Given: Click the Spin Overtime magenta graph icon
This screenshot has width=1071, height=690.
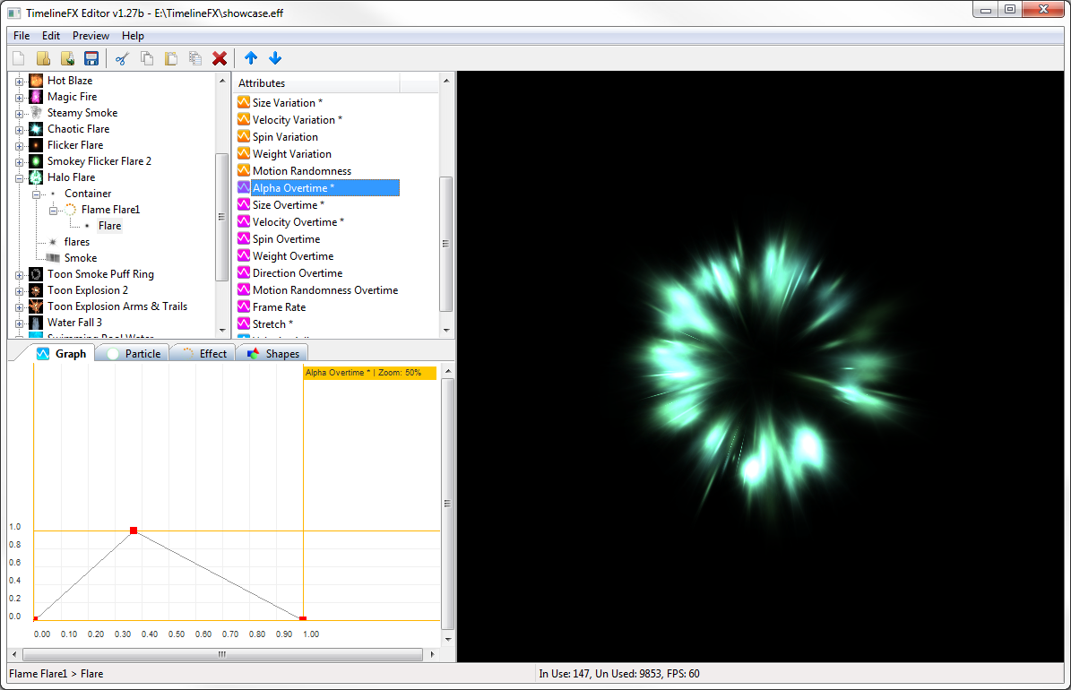Looking at the screenshot, I should pos(244,239).
